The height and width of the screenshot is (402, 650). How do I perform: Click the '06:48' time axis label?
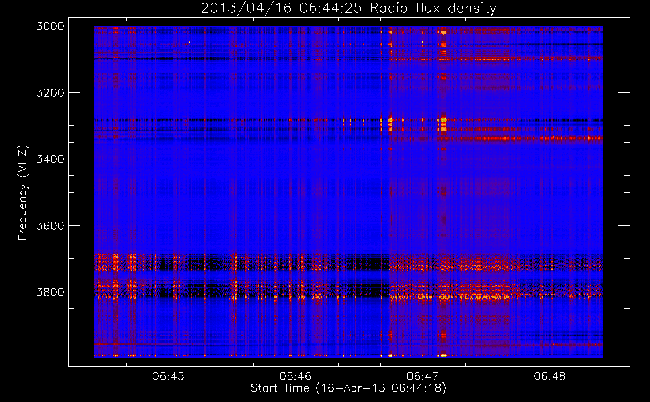550,376
